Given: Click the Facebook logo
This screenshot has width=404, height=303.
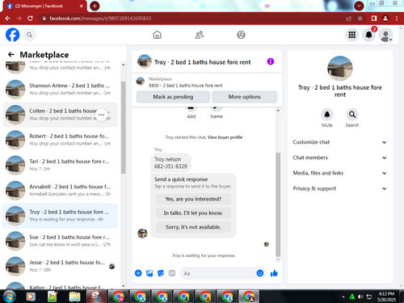Looking at the screenshot, I should click(x=13, y=35).
